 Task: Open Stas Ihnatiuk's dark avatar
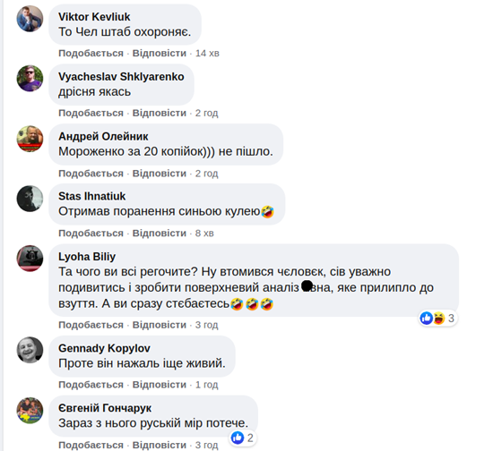30,199
